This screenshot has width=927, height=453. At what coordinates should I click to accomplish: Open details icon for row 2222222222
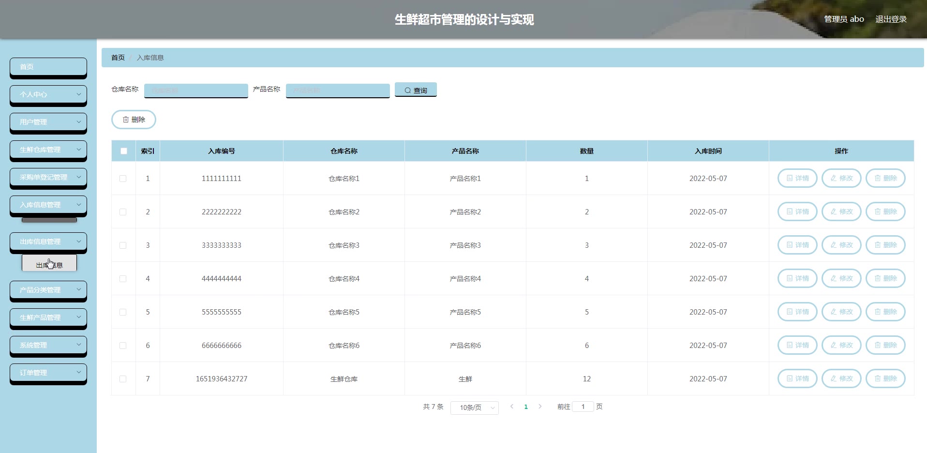(790, 211)
